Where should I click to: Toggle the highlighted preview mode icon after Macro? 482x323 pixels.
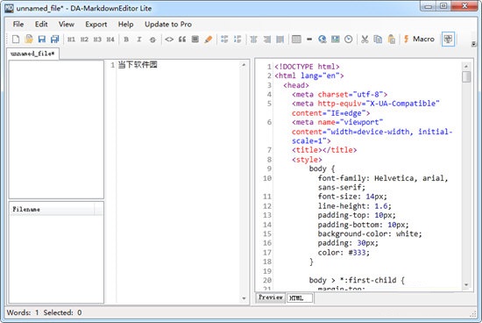pos(448,39)
